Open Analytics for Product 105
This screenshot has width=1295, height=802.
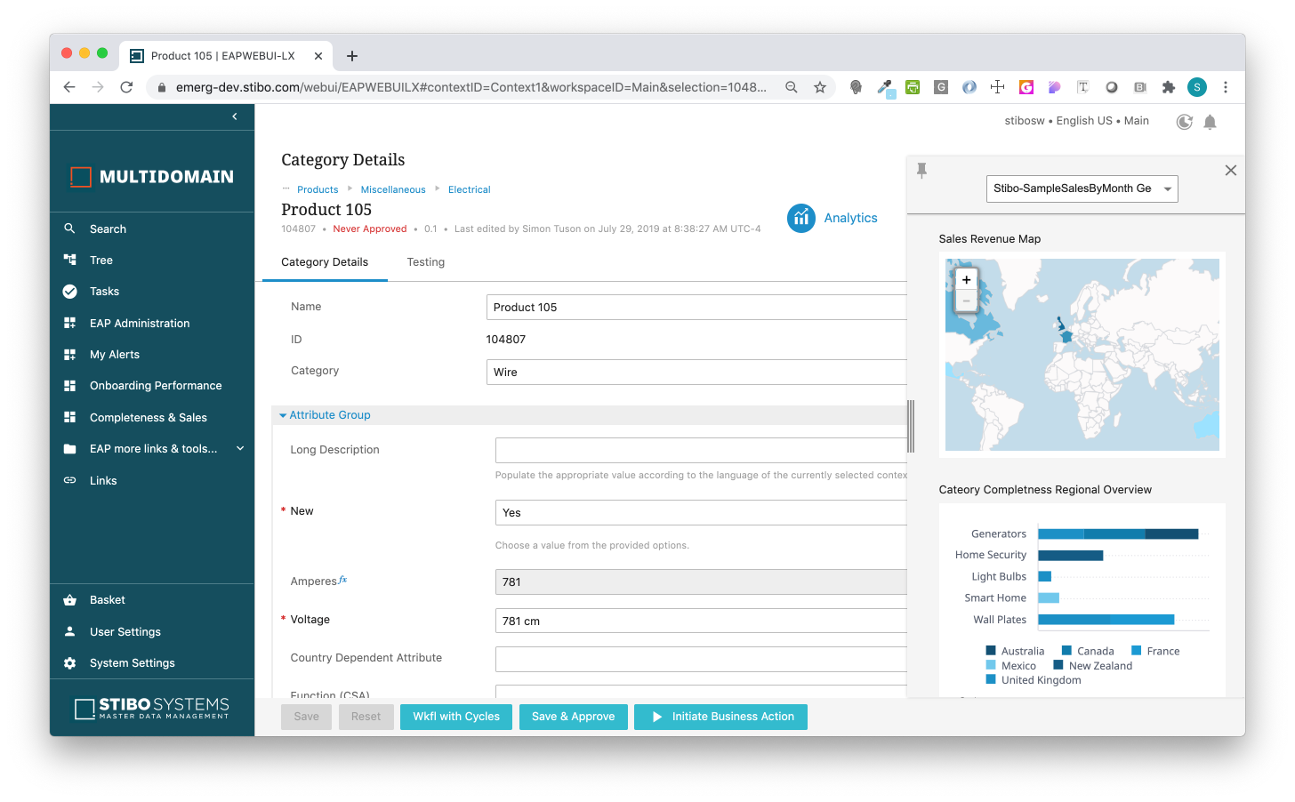tap(832, 218)
